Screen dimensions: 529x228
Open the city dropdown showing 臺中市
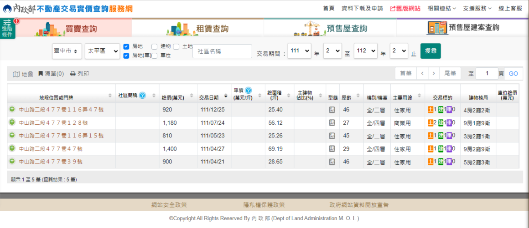click(x=67, y=51)
